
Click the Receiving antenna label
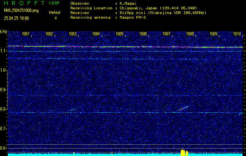(90, 18)
